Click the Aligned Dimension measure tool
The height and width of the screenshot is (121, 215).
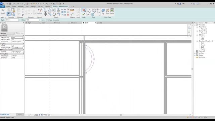72,10
